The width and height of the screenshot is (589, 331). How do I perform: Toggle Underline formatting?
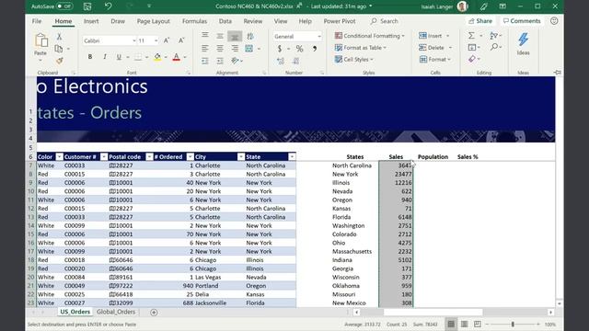pyautogui.click(x=119, y=57)
